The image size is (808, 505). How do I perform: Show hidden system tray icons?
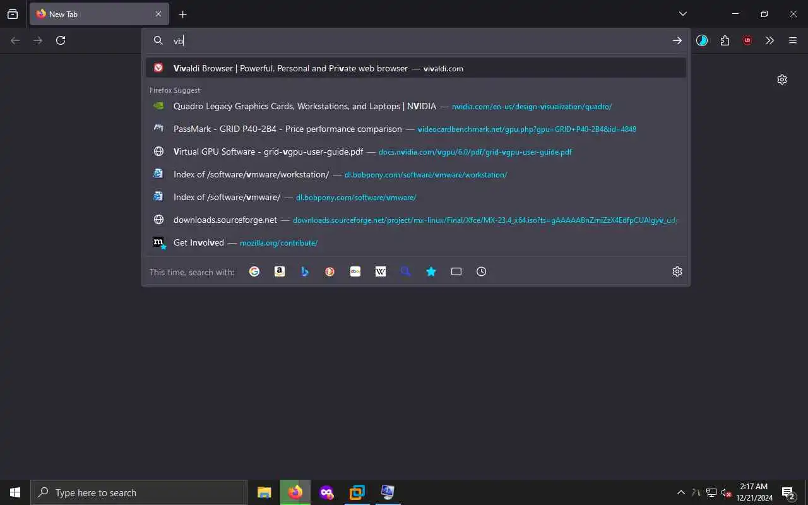[x=680, y=492]
